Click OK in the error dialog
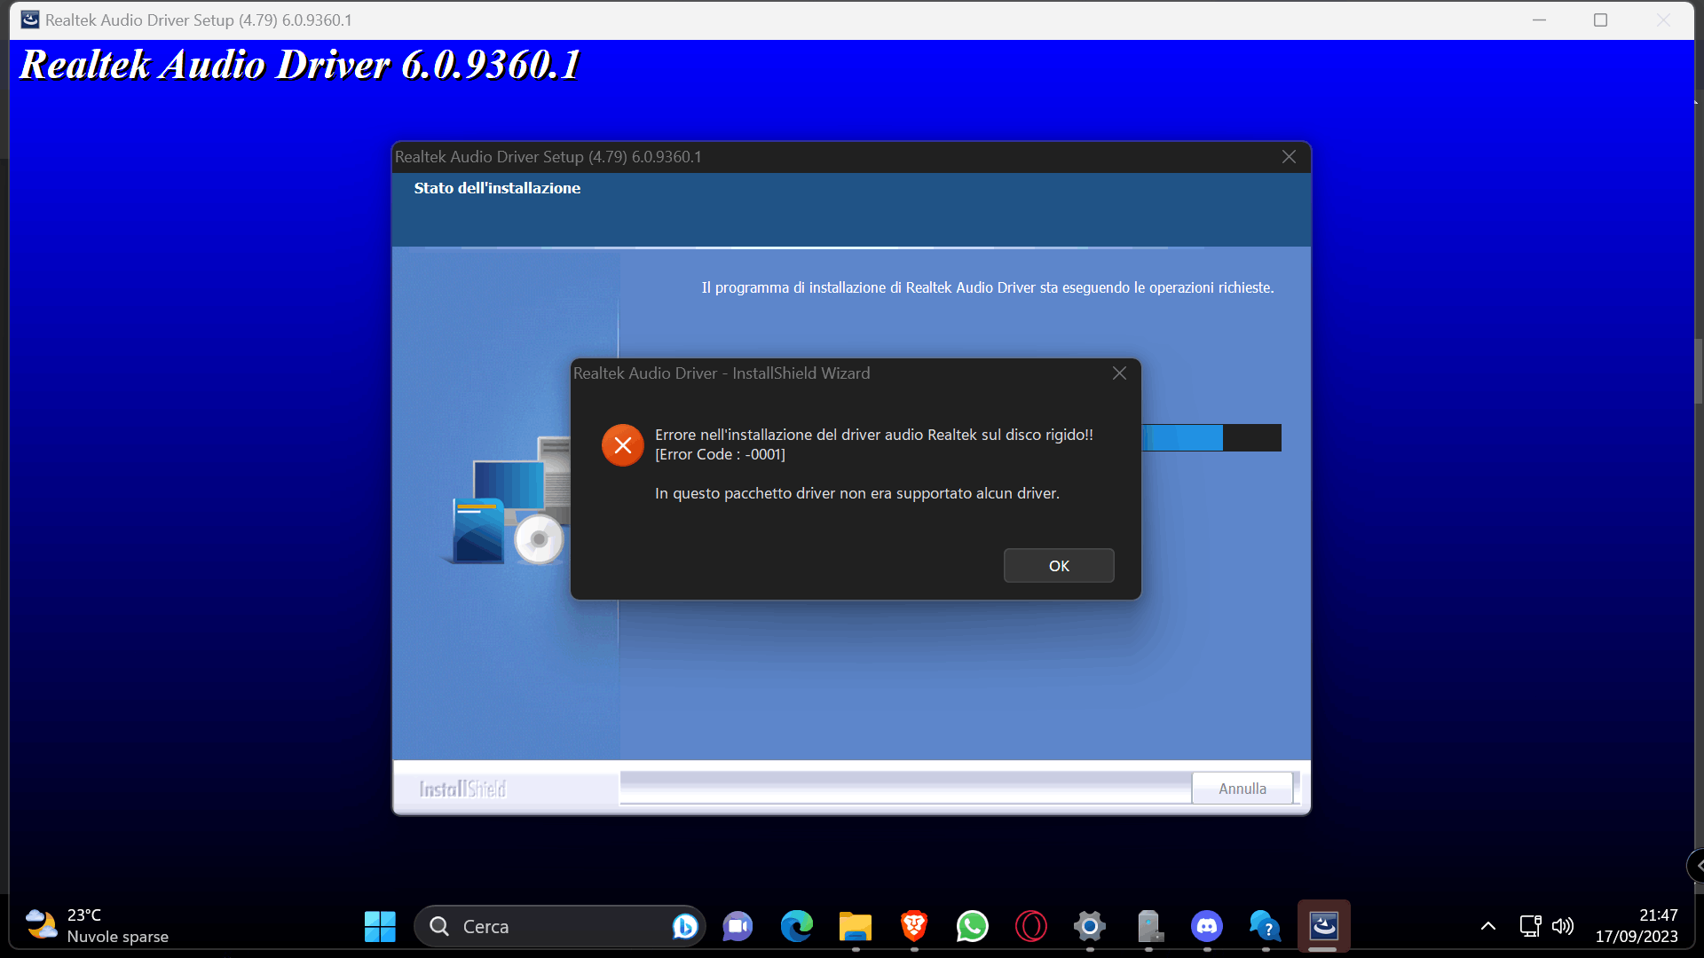The image size is (1704, 958). [1059, 566]
